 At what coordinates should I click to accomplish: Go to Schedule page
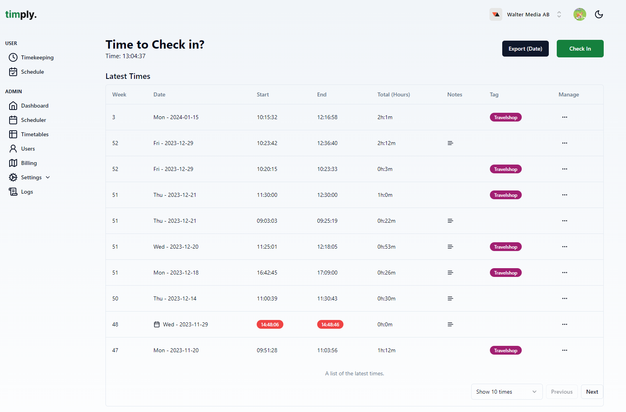coord(33,72)
